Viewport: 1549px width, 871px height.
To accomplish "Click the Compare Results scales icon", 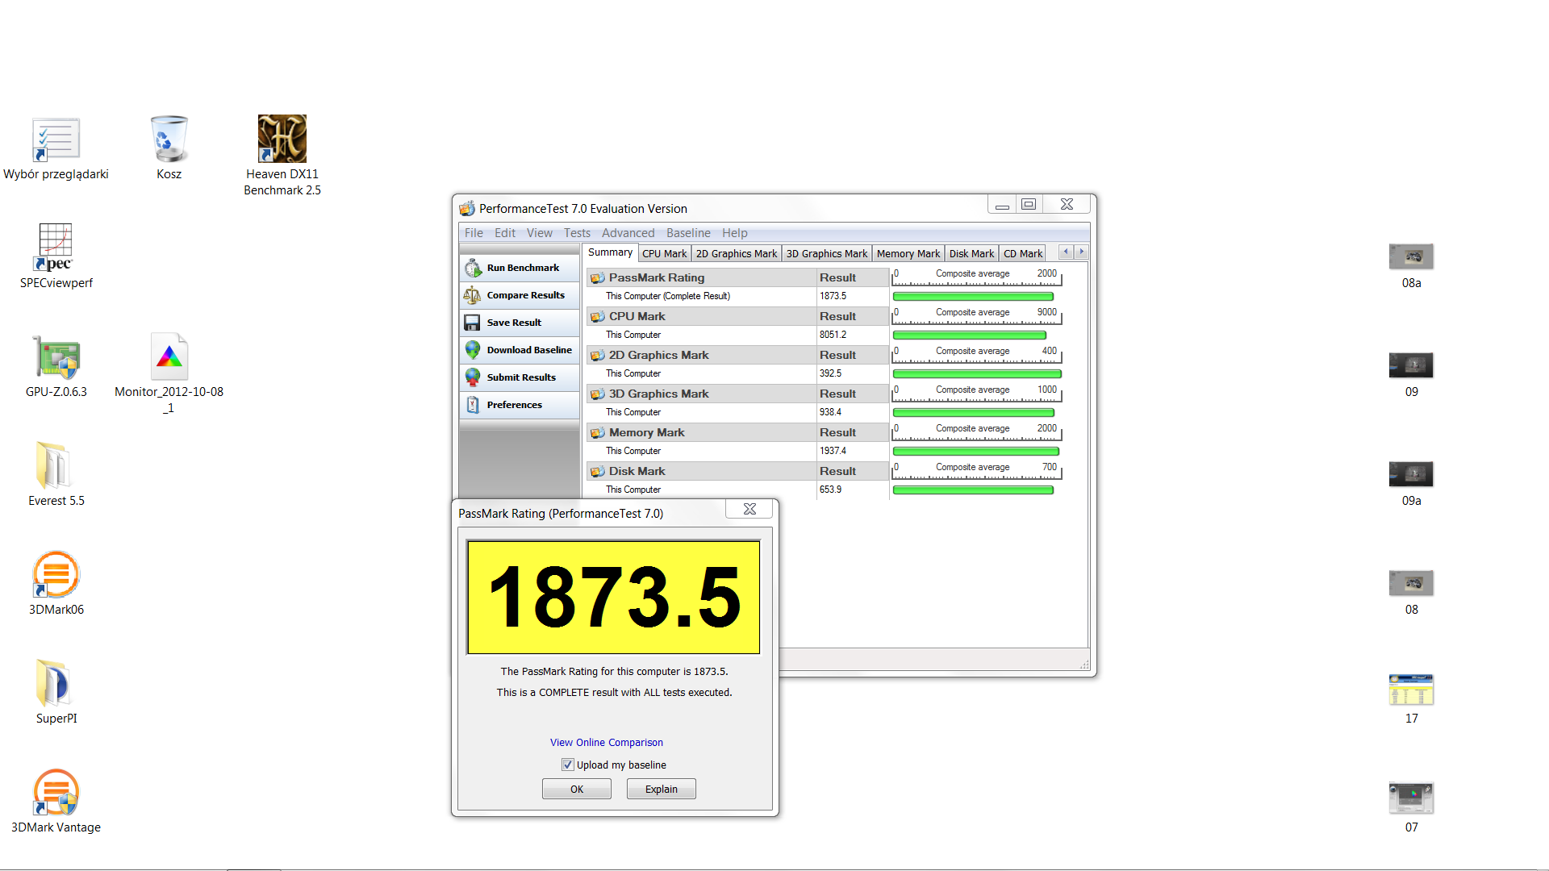I will coord(473,295).
